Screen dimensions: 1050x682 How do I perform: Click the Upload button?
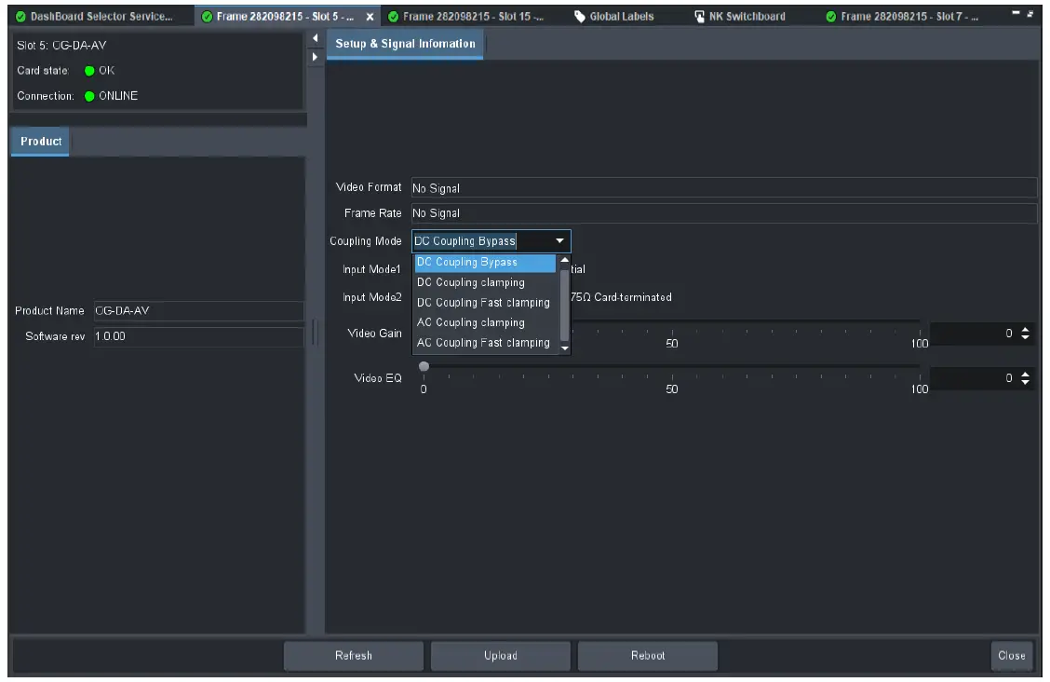pos(500,656)
